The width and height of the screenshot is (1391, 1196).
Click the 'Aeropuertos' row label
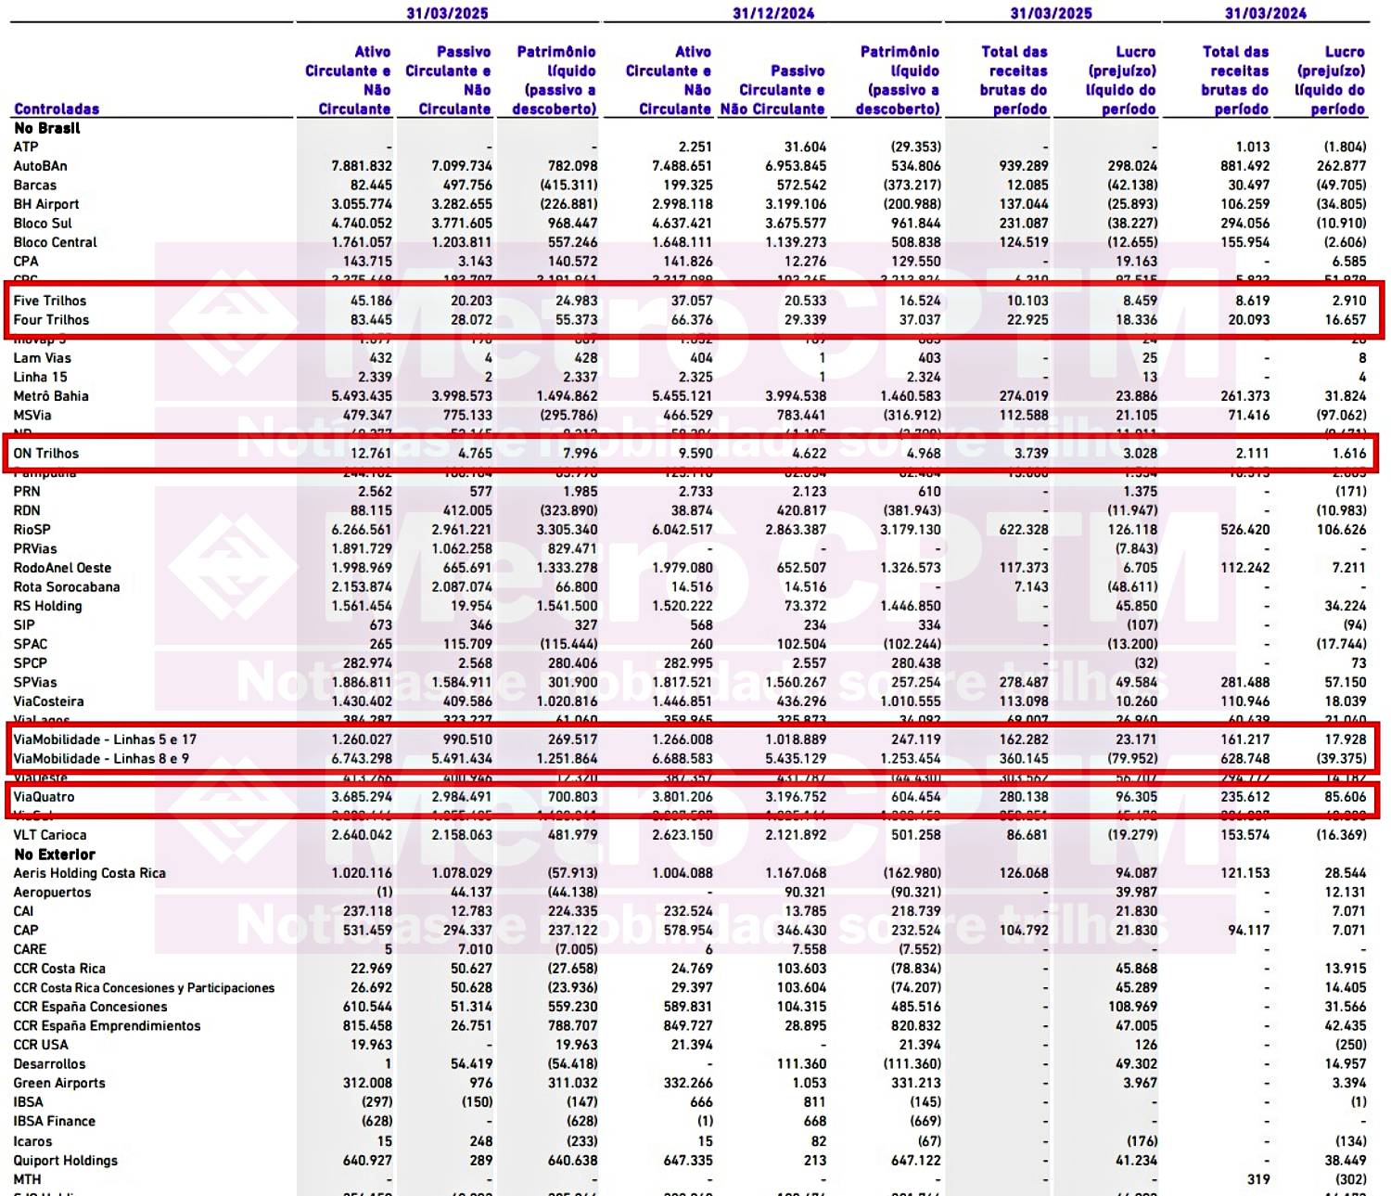tap(52, 892)
